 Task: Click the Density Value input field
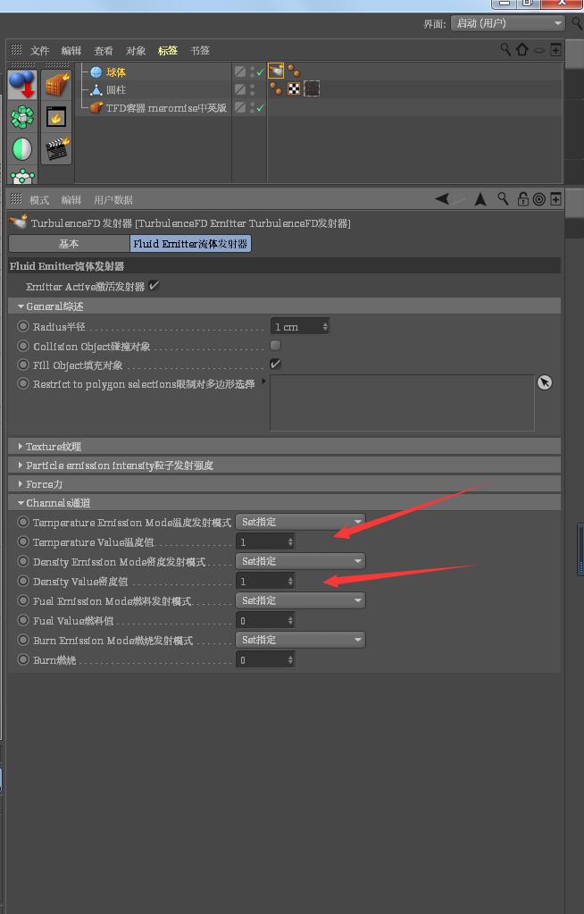click(260, 582)
